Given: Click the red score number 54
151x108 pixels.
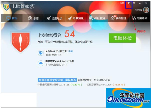Looking at the screenshot, I should (70, 34).
